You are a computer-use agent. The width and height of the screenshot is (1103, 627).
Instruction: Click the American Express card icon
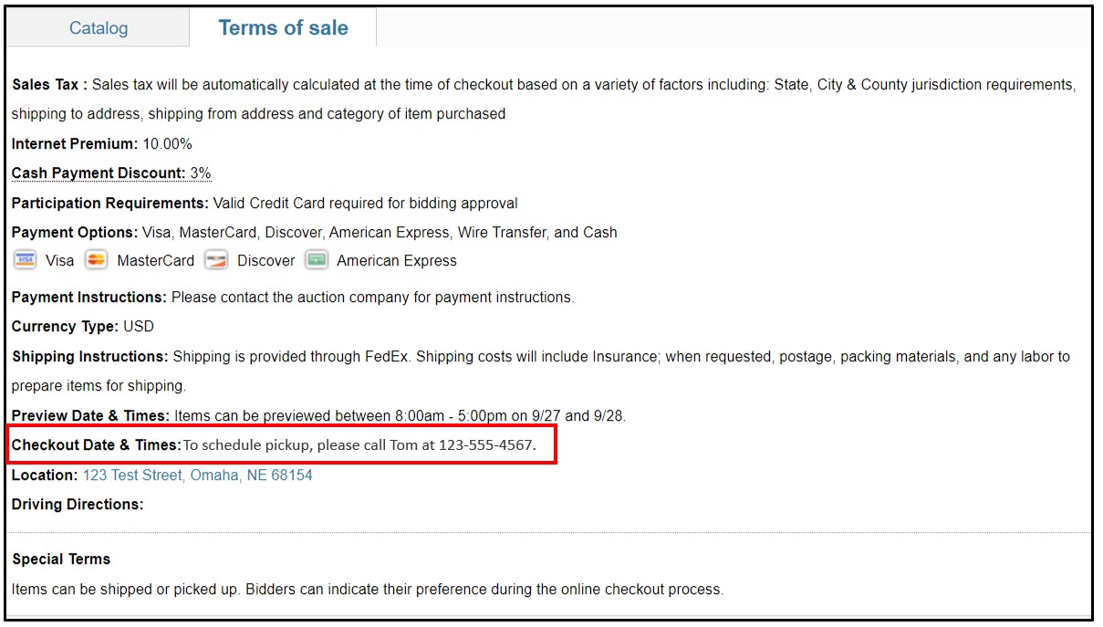pos(316,260)
